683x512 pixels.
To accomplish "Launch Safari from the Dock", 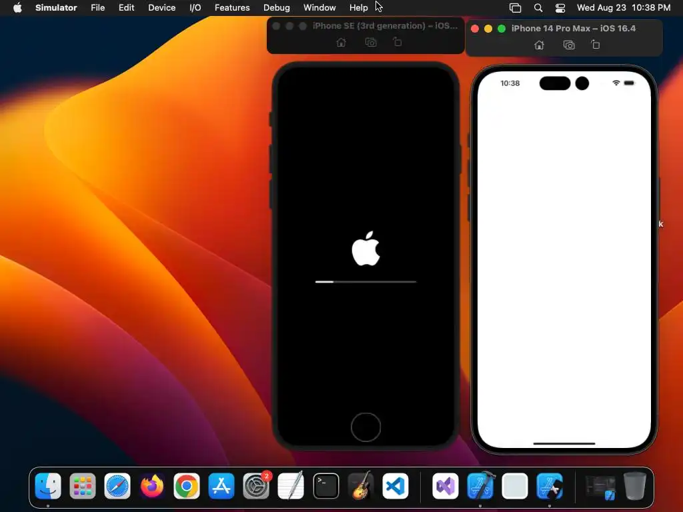I will click(117, 485).
